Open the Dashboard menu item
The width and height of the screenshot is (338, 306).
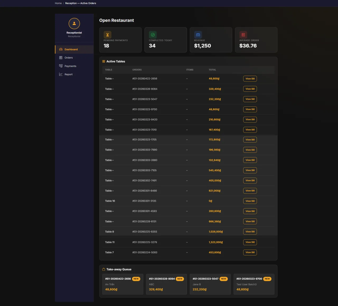[x=74, y=49]
